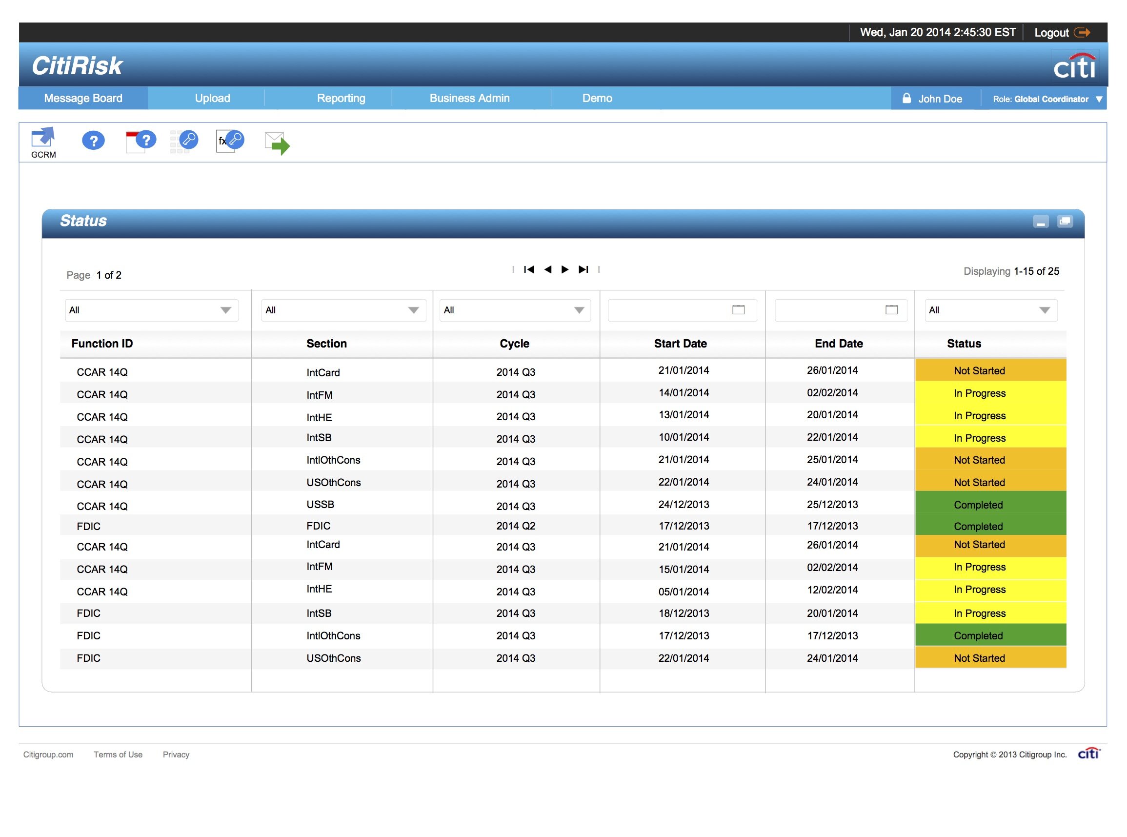Open the GCRM export icon

point(43,143)
